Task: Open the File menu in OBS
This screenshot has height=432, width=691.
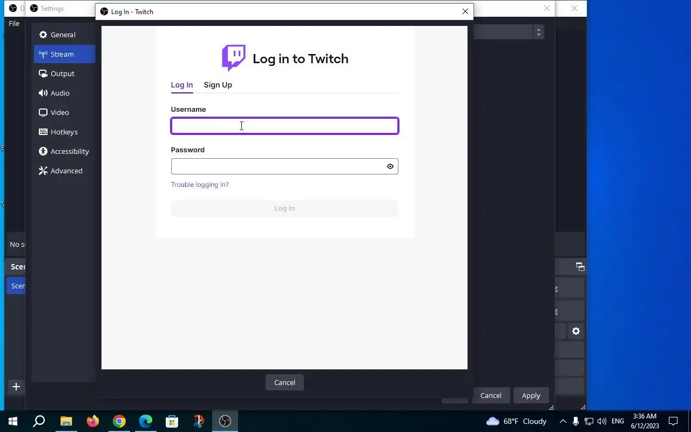Action: [x=14, y=23]
